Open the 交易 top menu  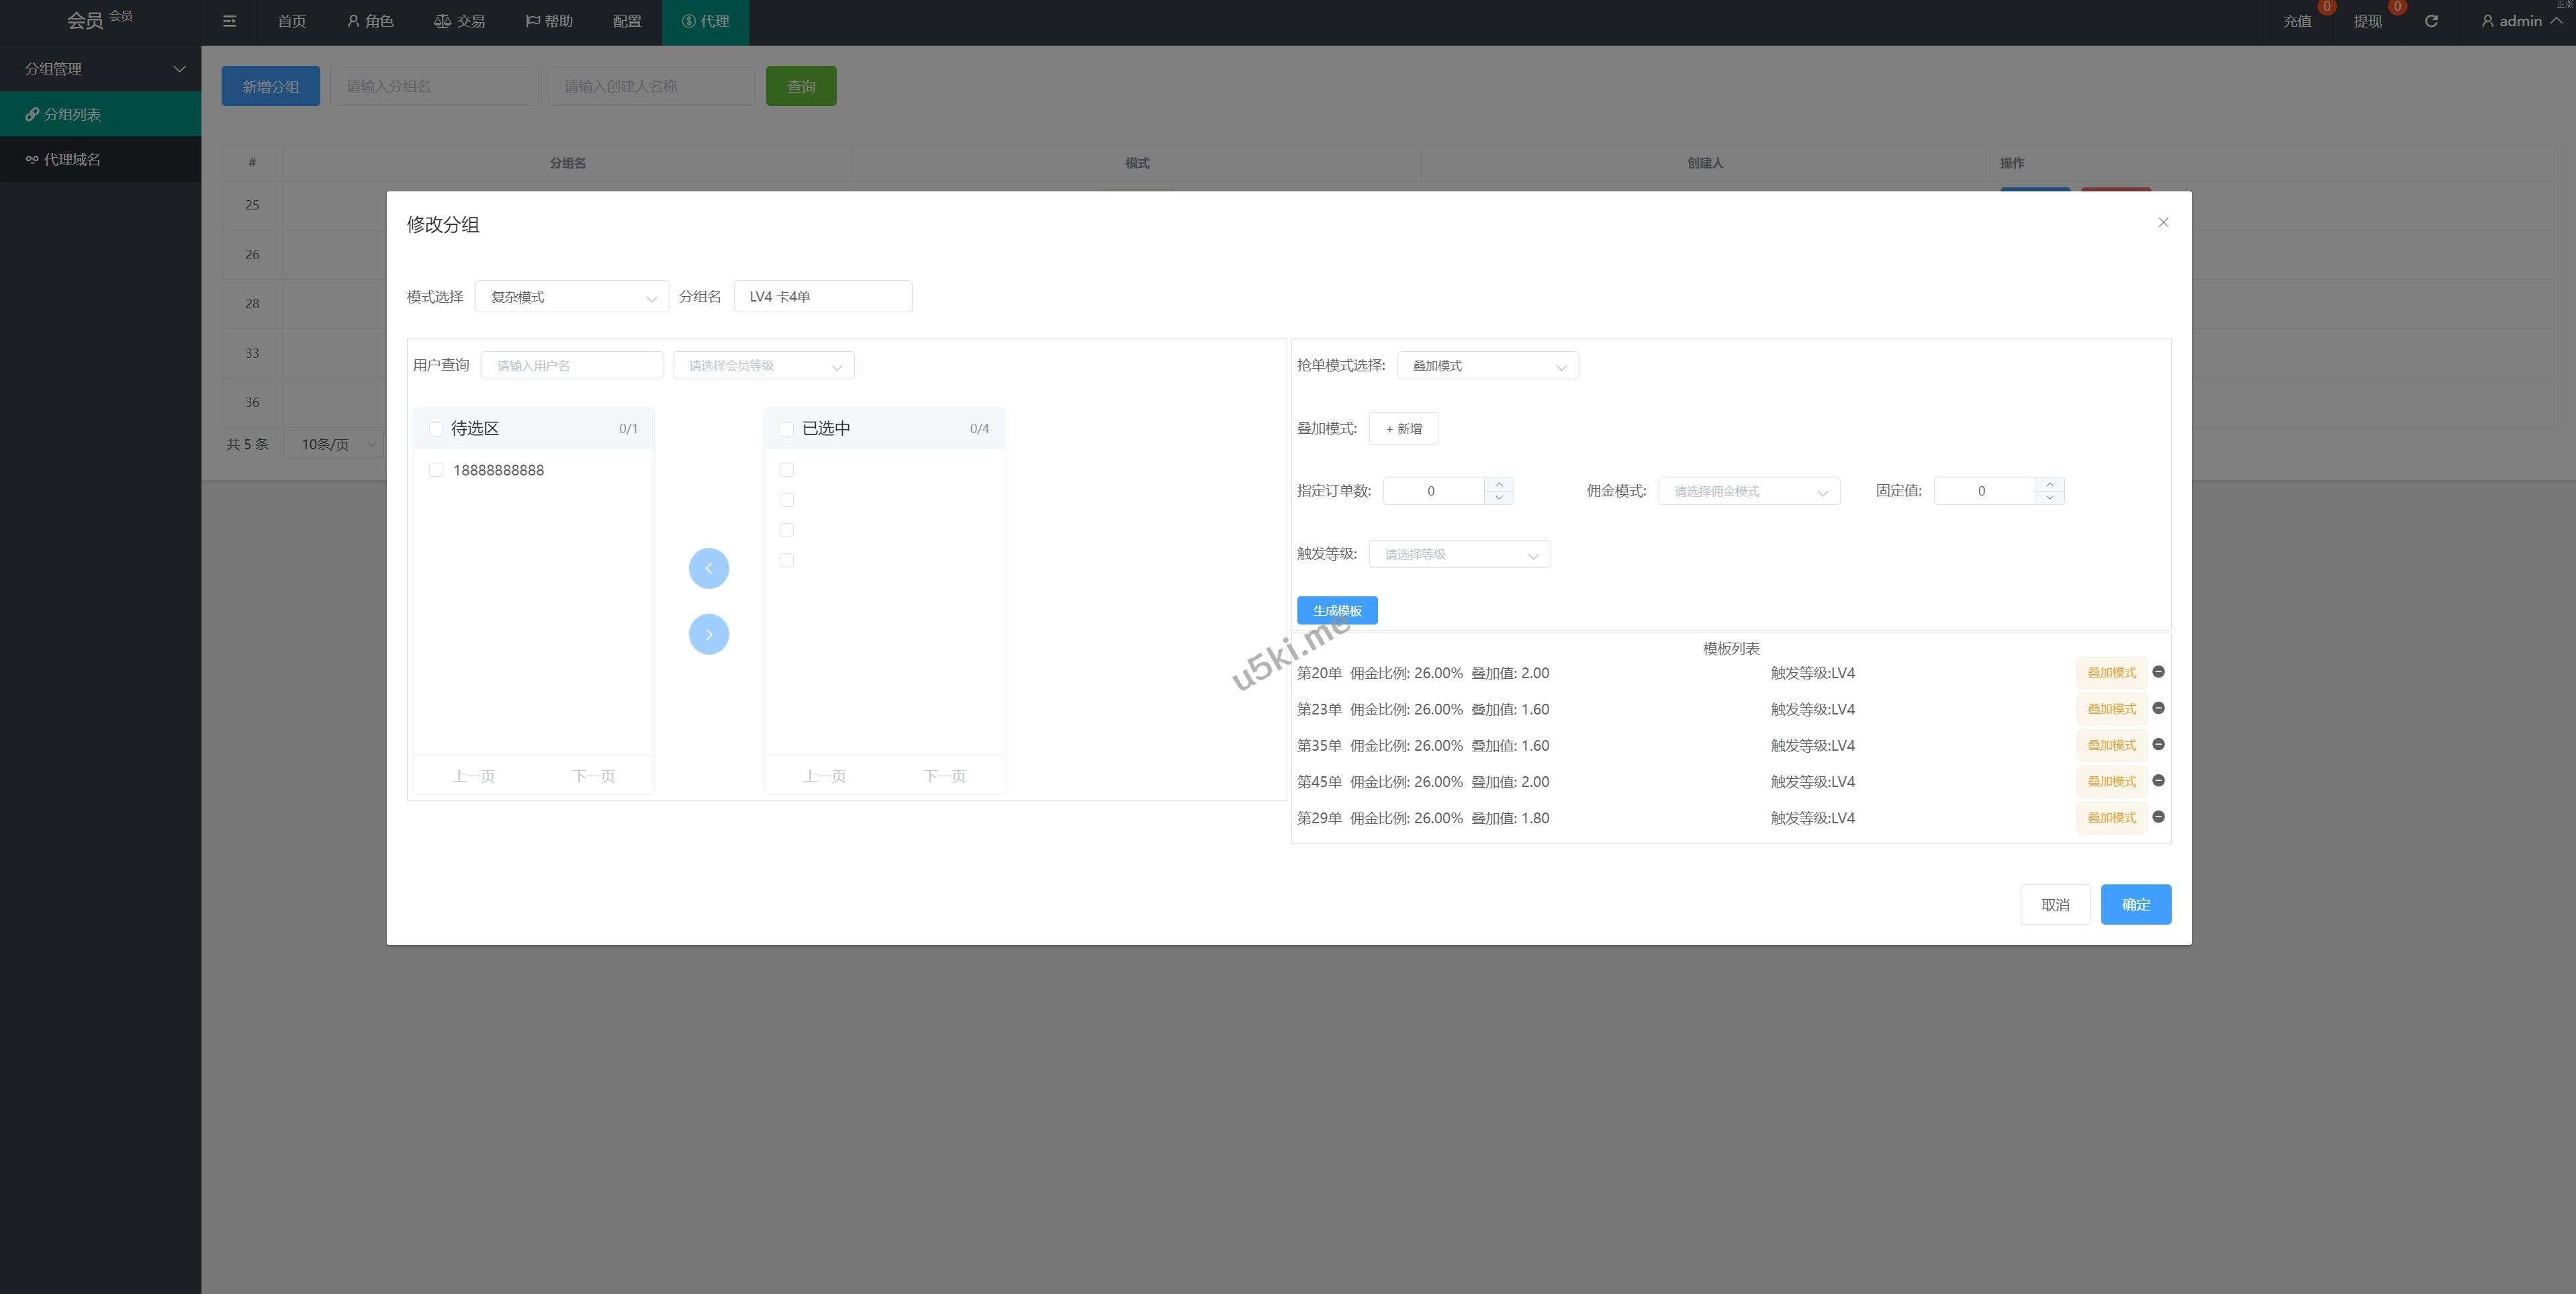[459, 21]
